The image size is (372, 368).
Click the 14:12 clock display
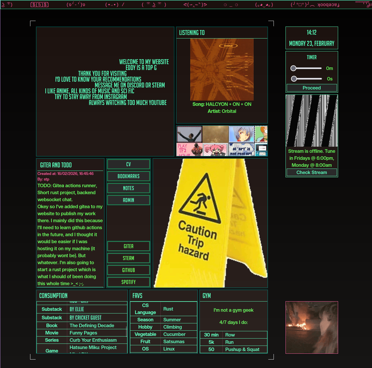[x=312, y=32]
